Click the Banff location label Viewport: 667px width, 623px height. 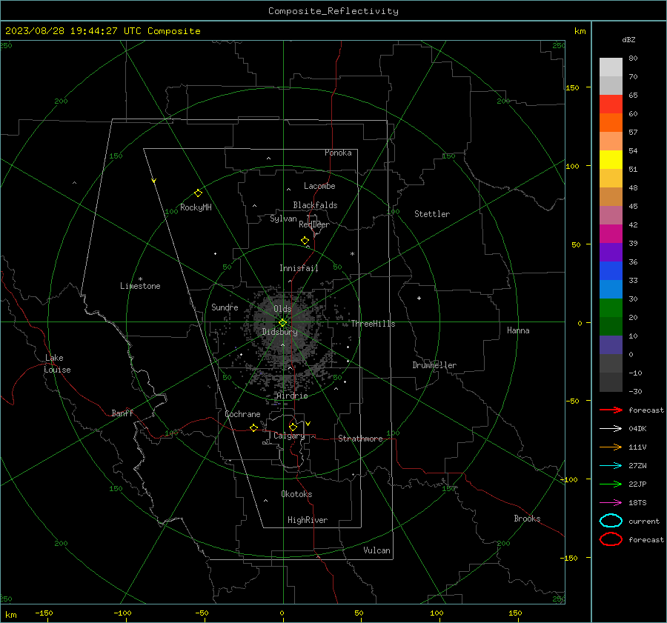pos(122,413)
